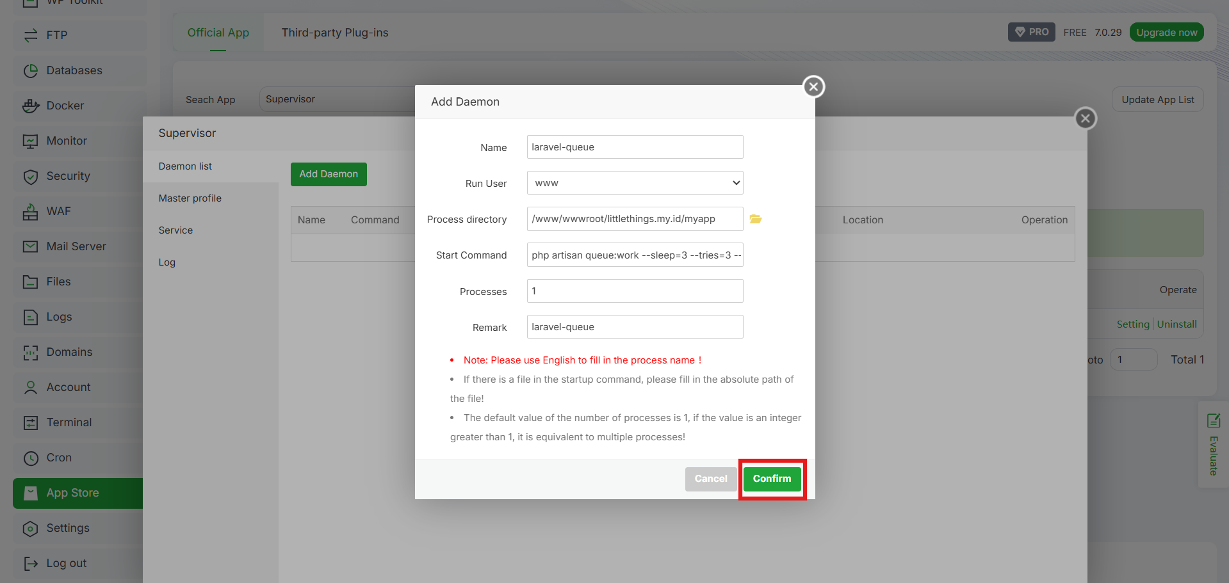Click the page number goto field
This screenshot has height=583, width=1229.
[x=1133, y=360]
